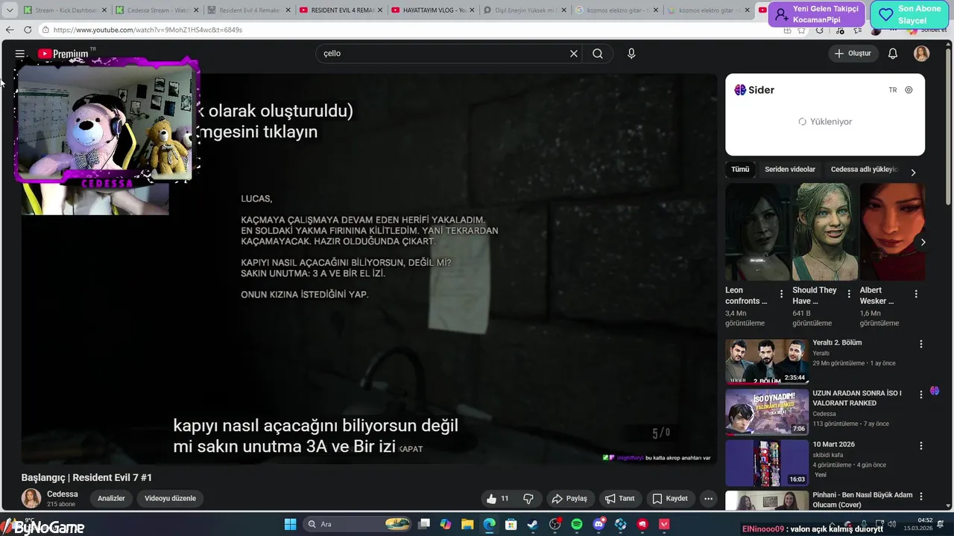This screenshot has width=954, height=536.
Task: Open the Cedessa channel name link
Action: point(63,494)
